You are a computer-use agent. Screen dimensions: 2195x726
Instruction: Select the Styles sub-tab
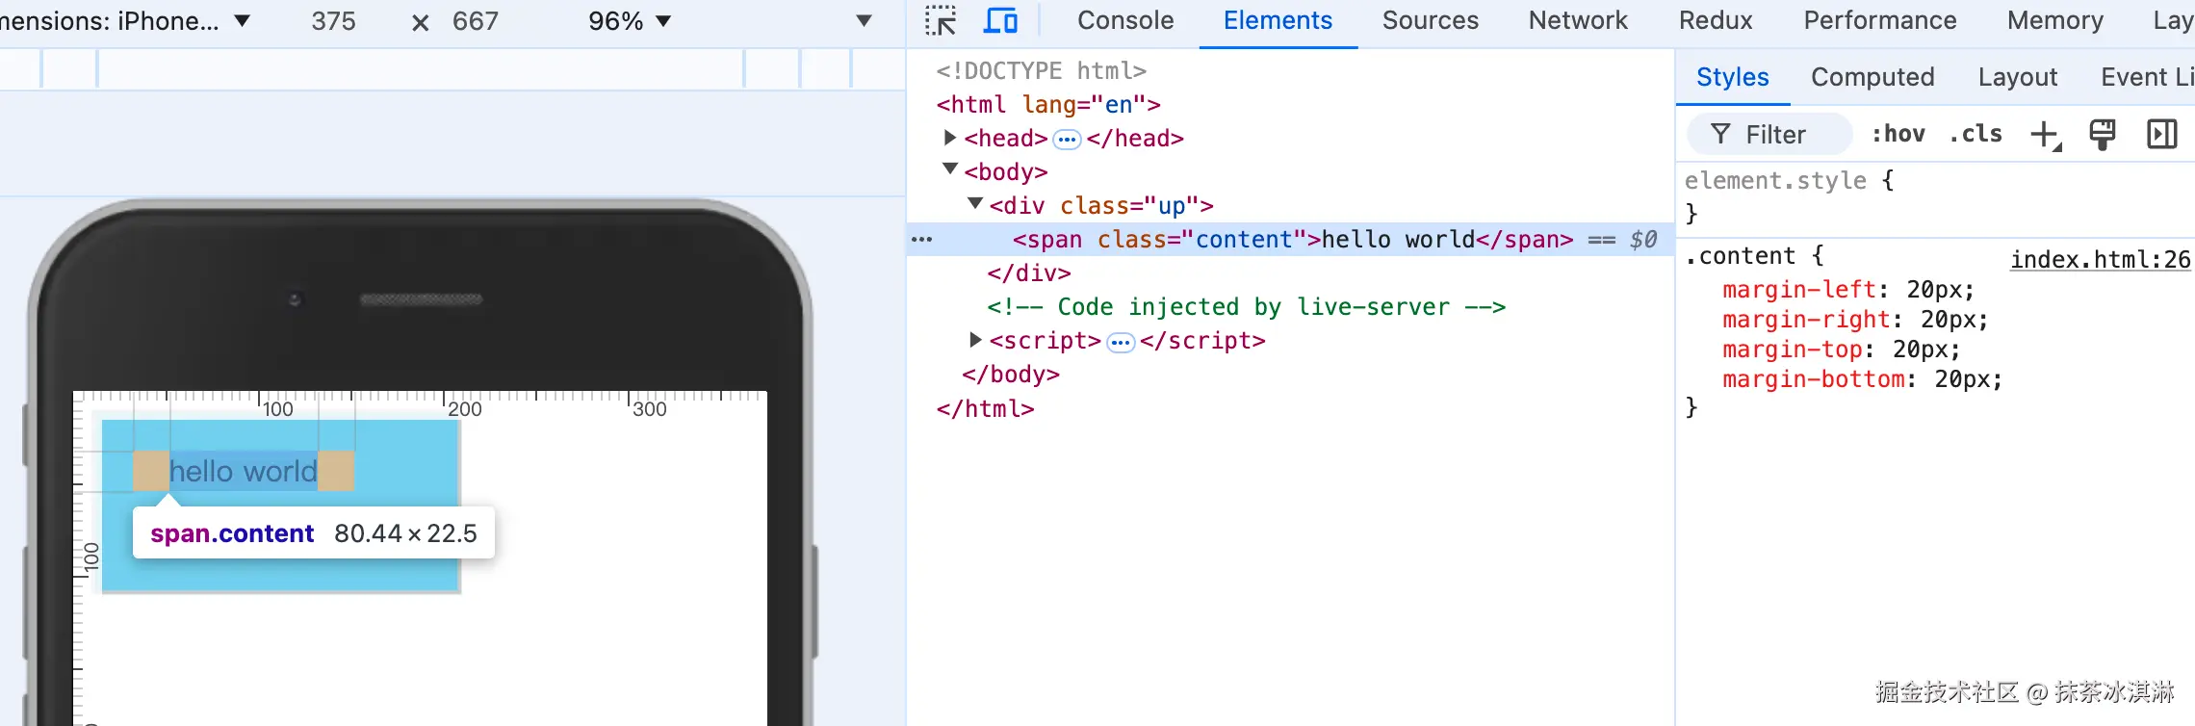coord(1732,77)
